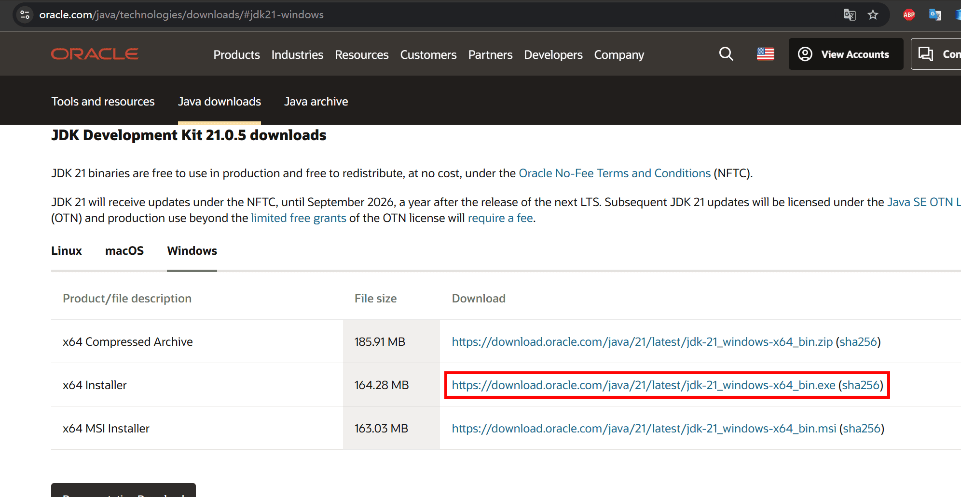
Task: Click the x64 Compressed Archive description
Action: click(x=128, y=342)
